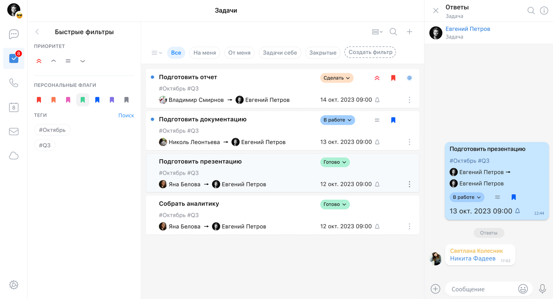Expand the 'Сделать' status dropdown
553x299 pixels.
(x=337, y=78)
